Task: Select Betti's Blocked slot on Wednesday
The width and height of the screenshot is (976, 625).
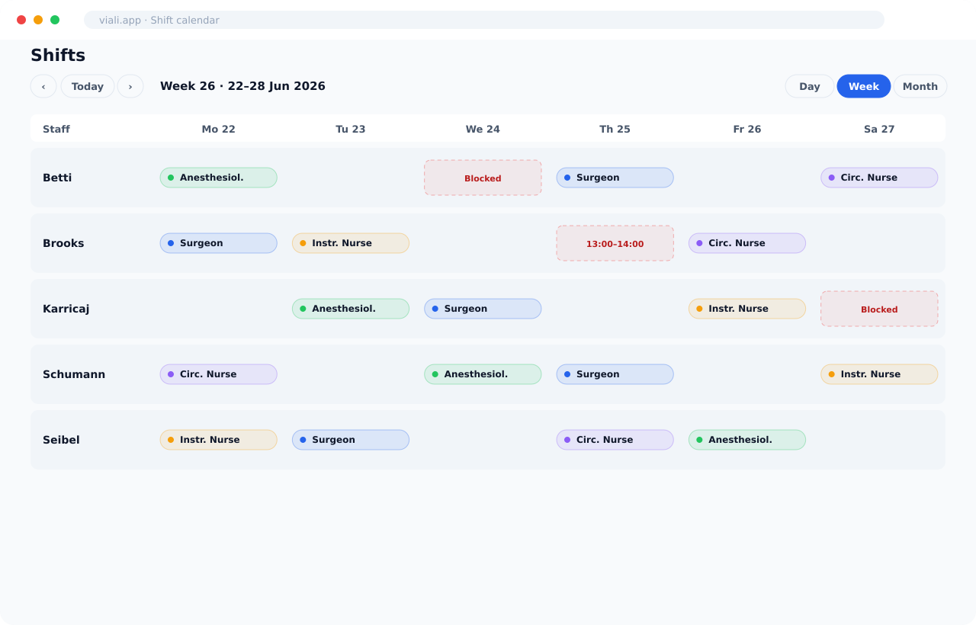Action: click(x=483, y=178)
